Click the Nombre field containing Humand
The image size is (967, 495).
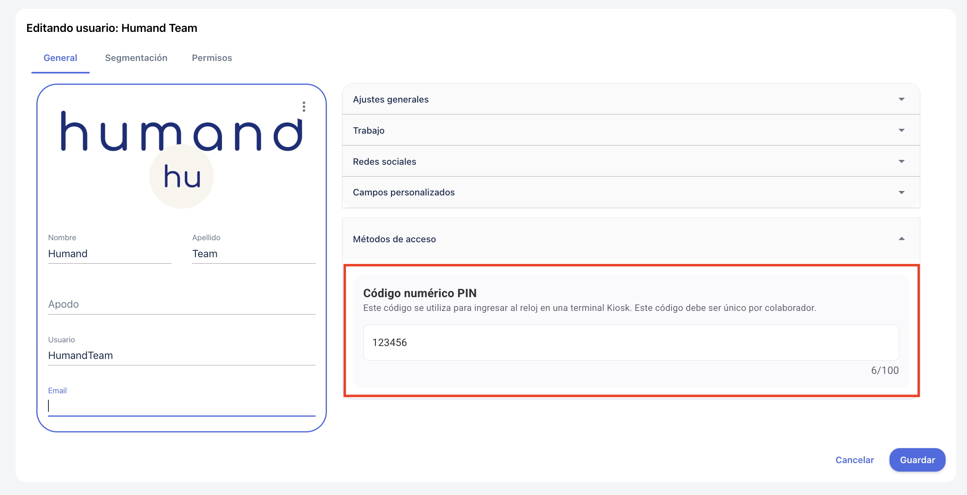click(x=109, y=254)
